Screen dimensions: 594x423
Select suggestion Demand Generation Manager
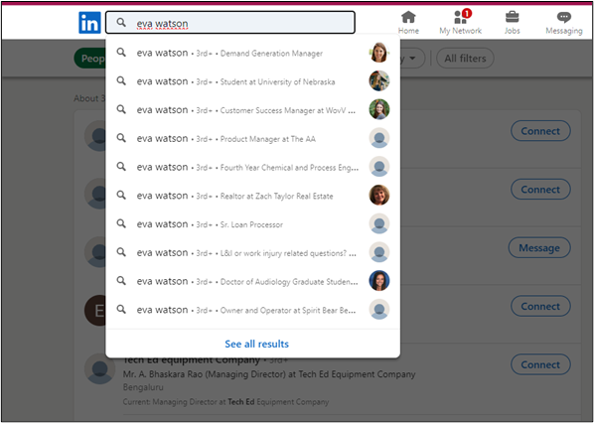252,53
